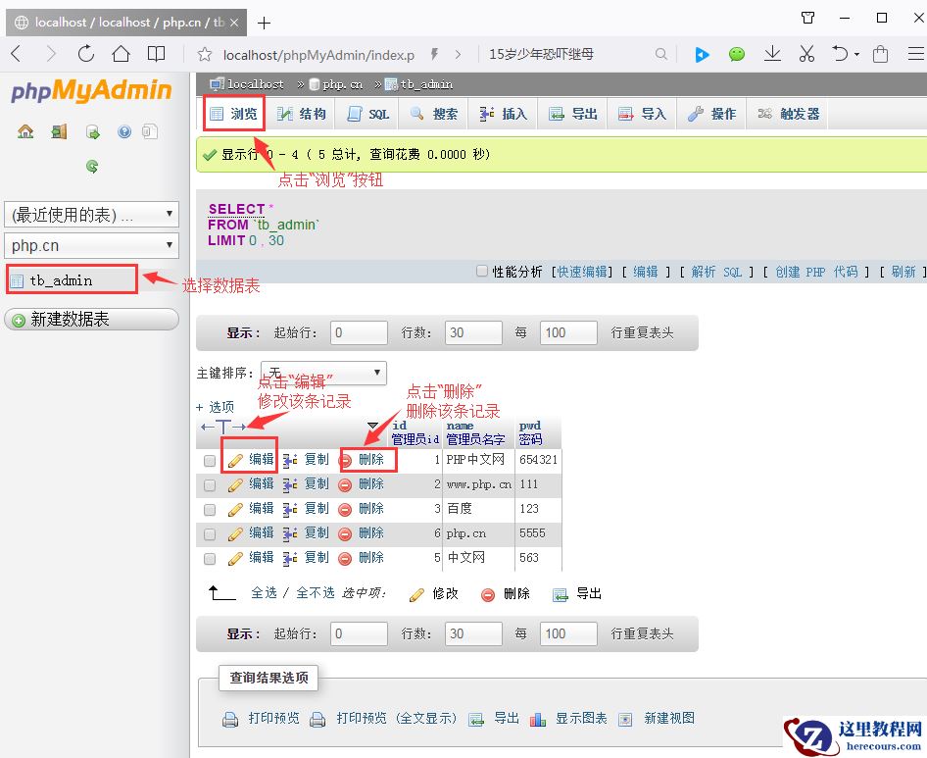
Task: Open the browser reading book icon
Action: [156, 54]
